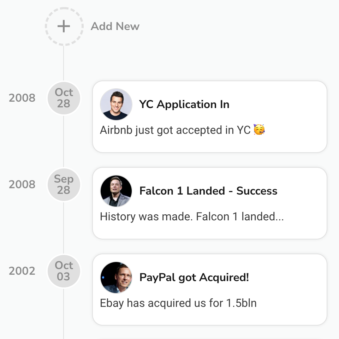
Task: Click the 2002 year label
Action: [22, 271]
